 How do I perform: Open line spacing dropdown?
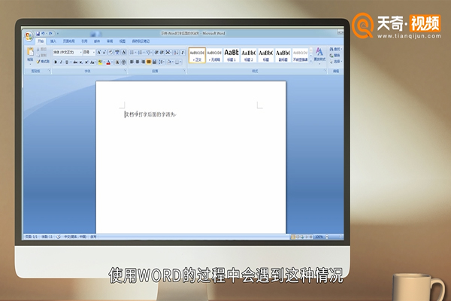(162, 62)
